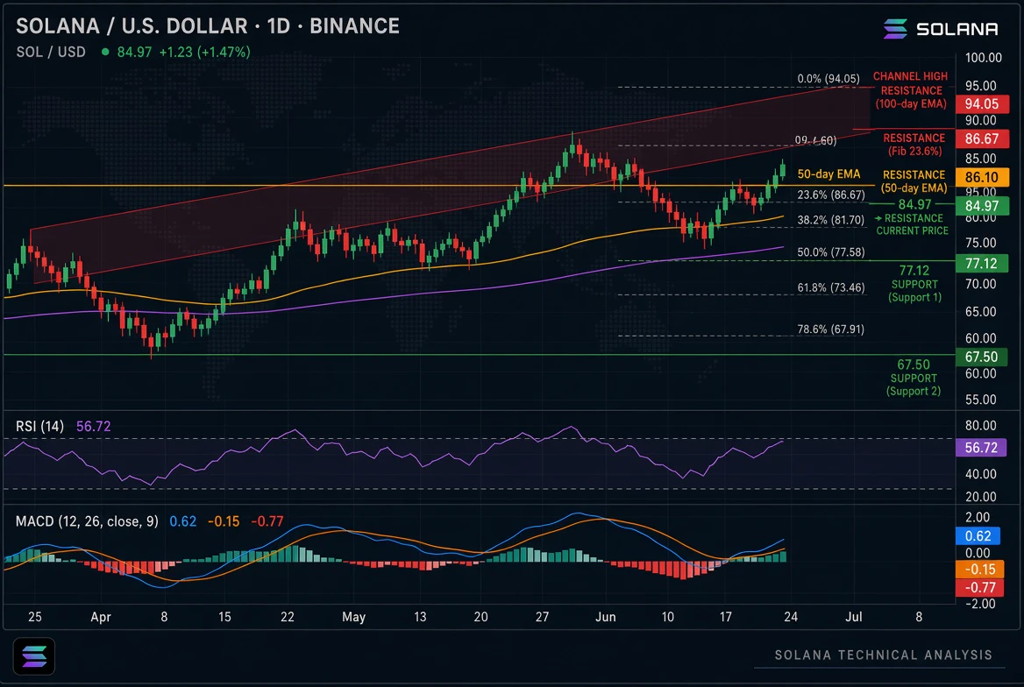Select the chart title 'SOLANA / U.S. DOLLAR · 1D · BINANCE'
The image size is (1024, 687).
(x=208, y=26)
